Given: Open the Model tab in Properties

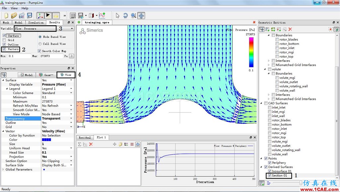Looking at the screenshot, I should 27,75.
